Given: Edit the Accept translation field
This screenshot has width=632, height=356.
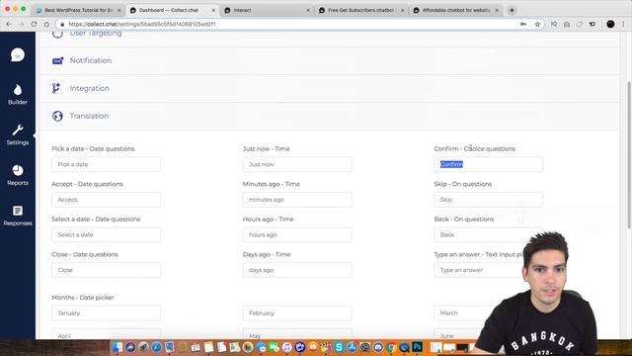Looking at the screenshot, I should [x=106, y=200].
